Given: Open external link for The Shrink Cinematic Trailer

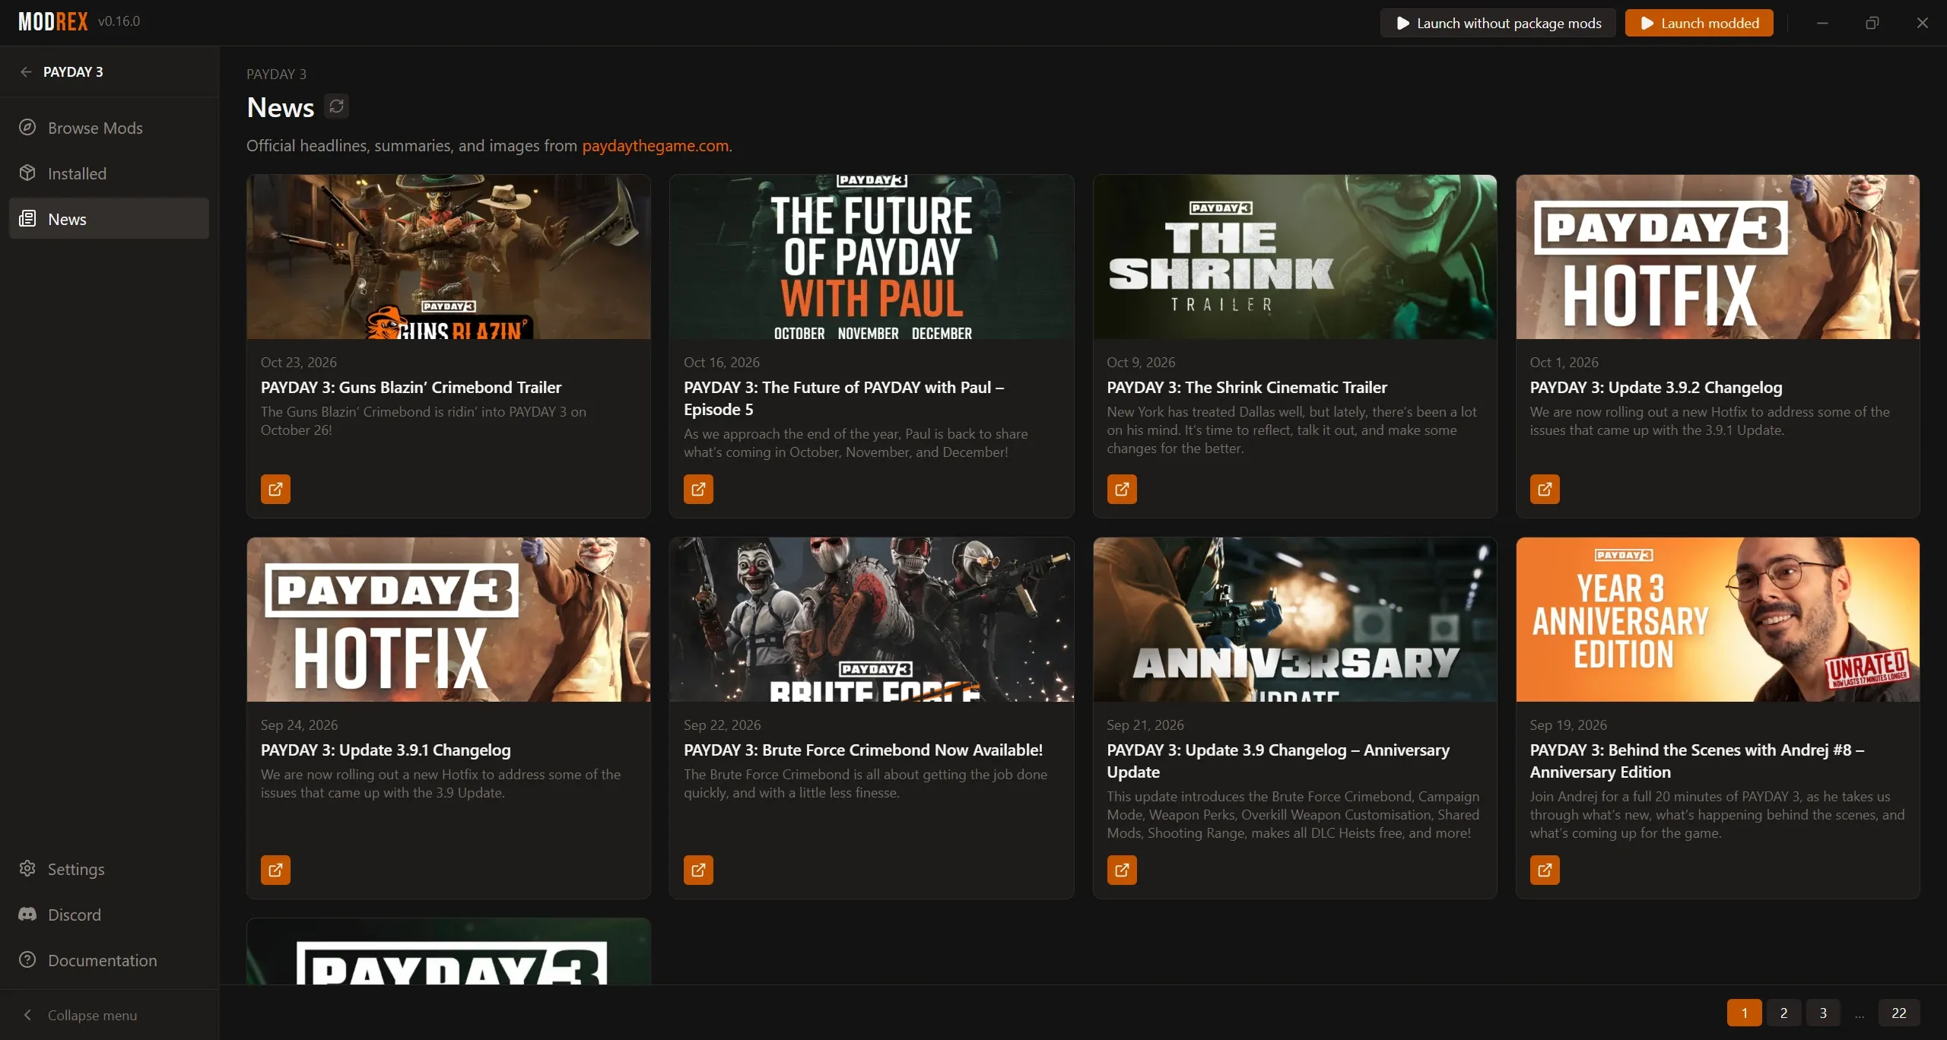Looking at the screenshot, I should click(1122, 489).
